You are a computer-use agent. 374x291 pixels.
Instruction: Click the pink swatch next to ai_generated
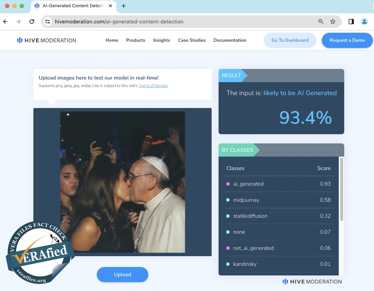(228, 184)
